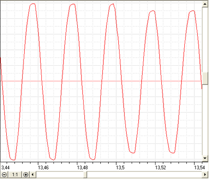Click the vertical scrollbar track above the thumb

point(205,40)
